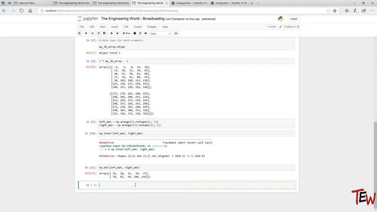Move selected cell down arrow
This screenshot has height=212, width=377.
117,34
